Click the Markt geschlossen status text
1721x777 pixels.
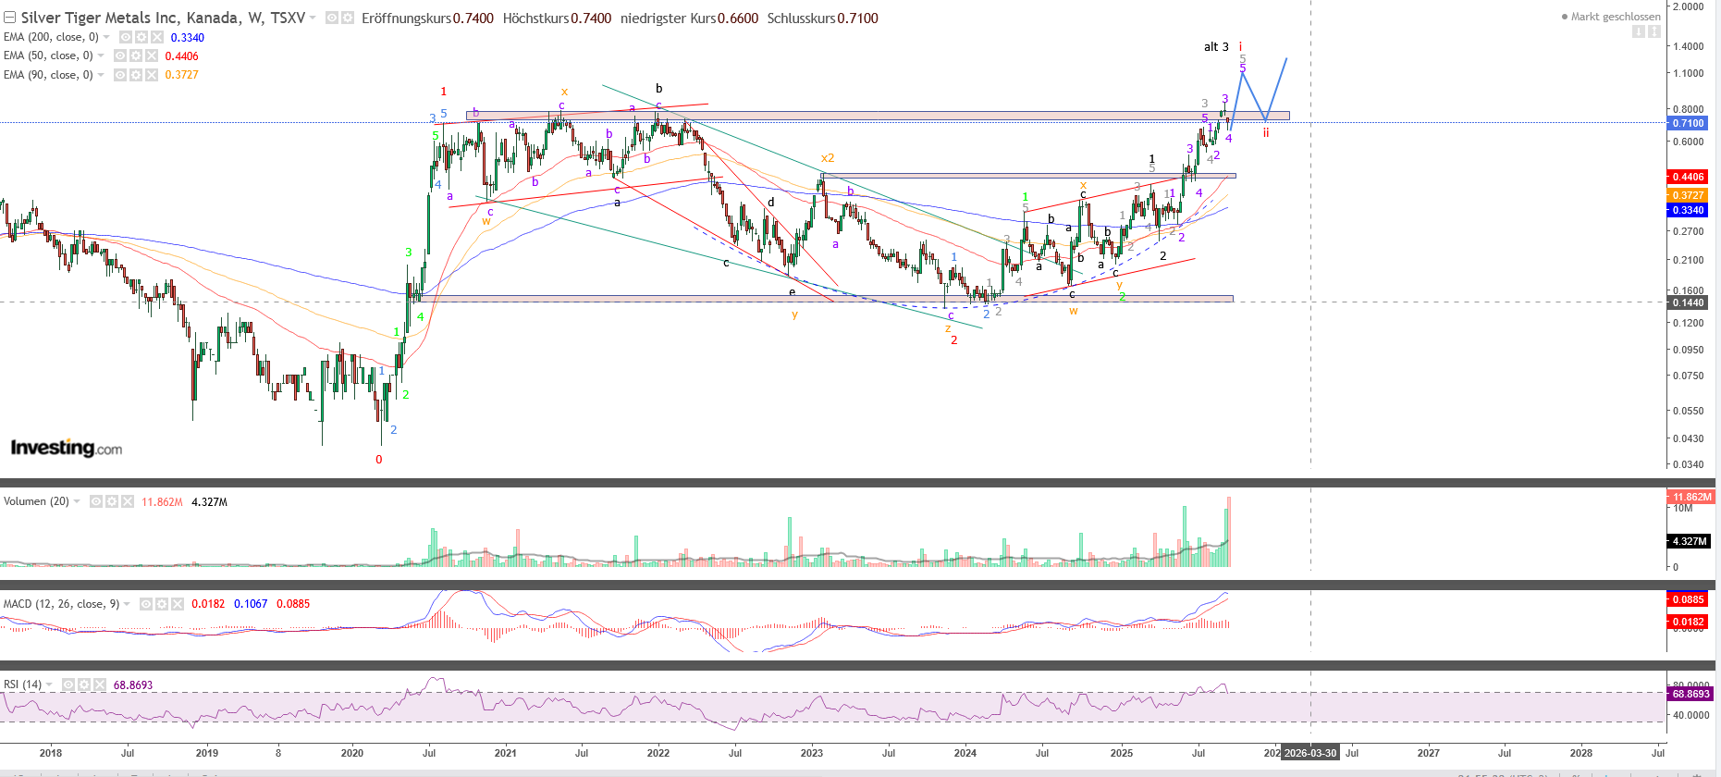1614,17
